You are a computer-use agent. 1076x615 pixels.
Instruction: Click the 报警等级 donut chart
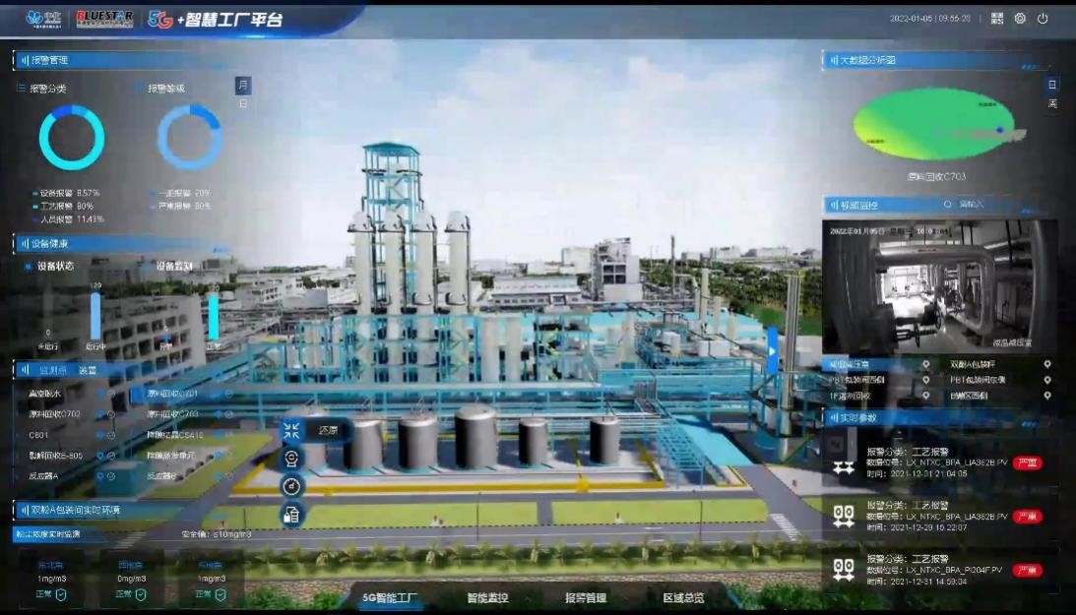[189, 137]
